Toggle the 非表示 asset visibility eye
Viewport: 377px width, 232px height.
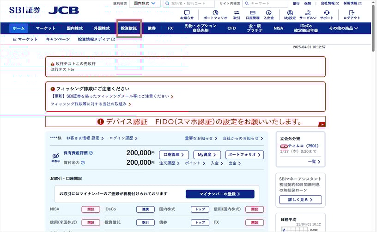[x=55, y=158]
